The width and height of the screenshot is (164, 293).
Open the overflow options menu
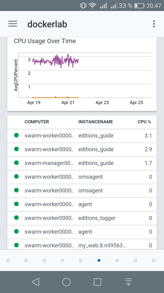[x=153, y=24]
